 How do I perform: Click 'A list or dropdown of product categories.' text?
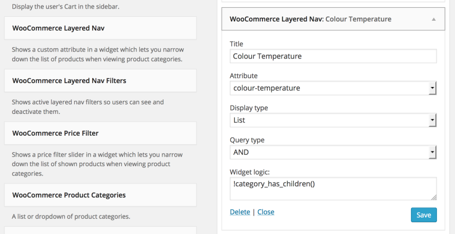[71, 216]
